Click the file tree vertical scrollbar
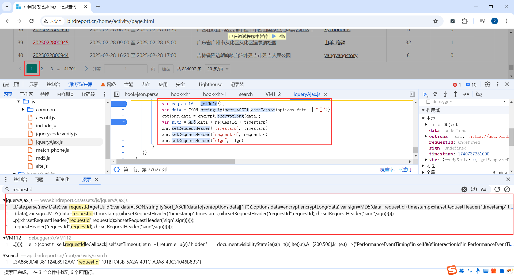Screen dimensions: 514x275 pos(108,142)
